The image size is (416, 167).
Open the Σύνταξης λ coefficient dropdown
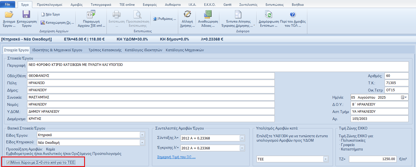click(242, 138)
